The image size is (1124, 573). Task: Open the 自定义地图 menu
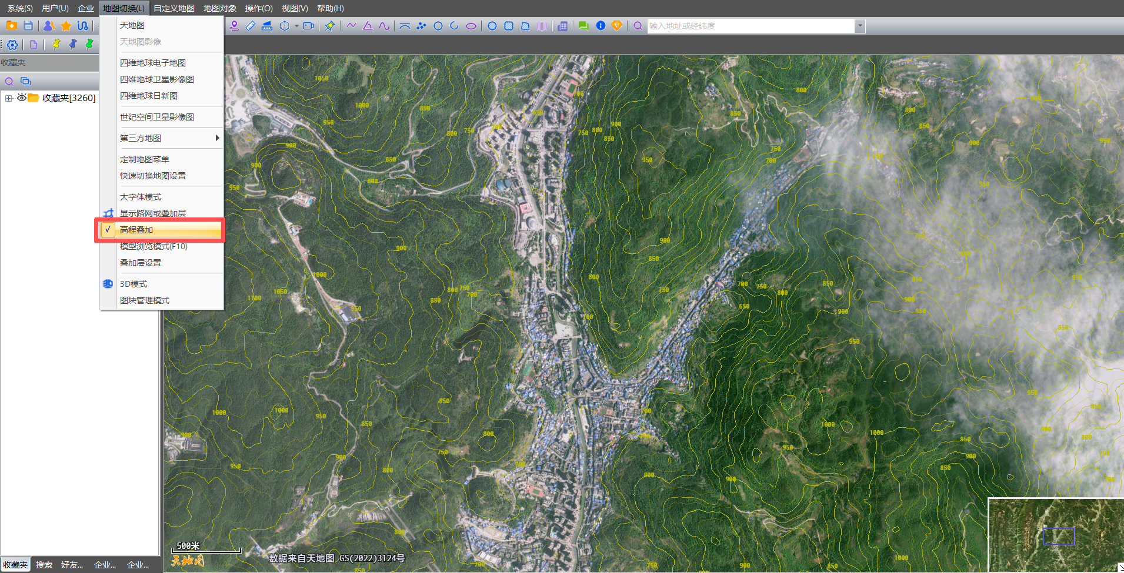[x=174, y=8]
